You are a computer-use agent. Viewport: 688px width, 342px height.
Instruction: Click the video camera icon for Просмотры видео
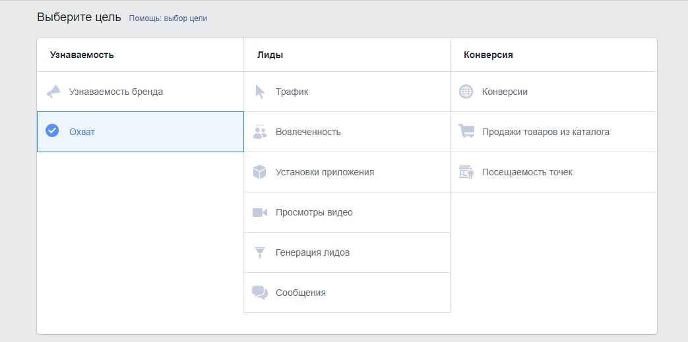pyautogui.click(x=260, y=213)
